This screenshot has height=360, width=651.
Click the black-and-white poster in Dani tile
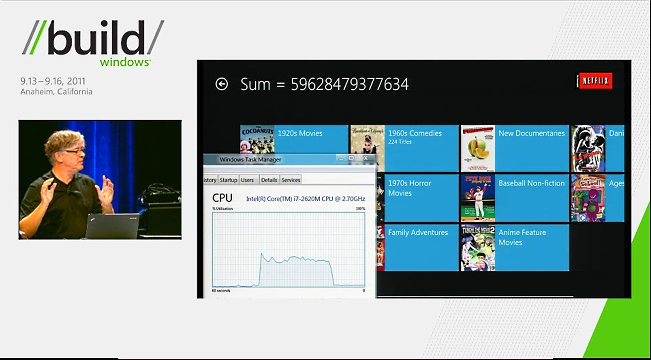(588, 148)
